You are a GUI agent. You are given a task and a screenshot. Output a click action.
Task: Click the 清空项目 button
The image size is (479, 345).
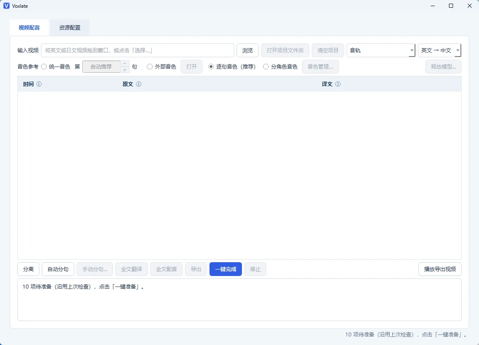(328, 50)
